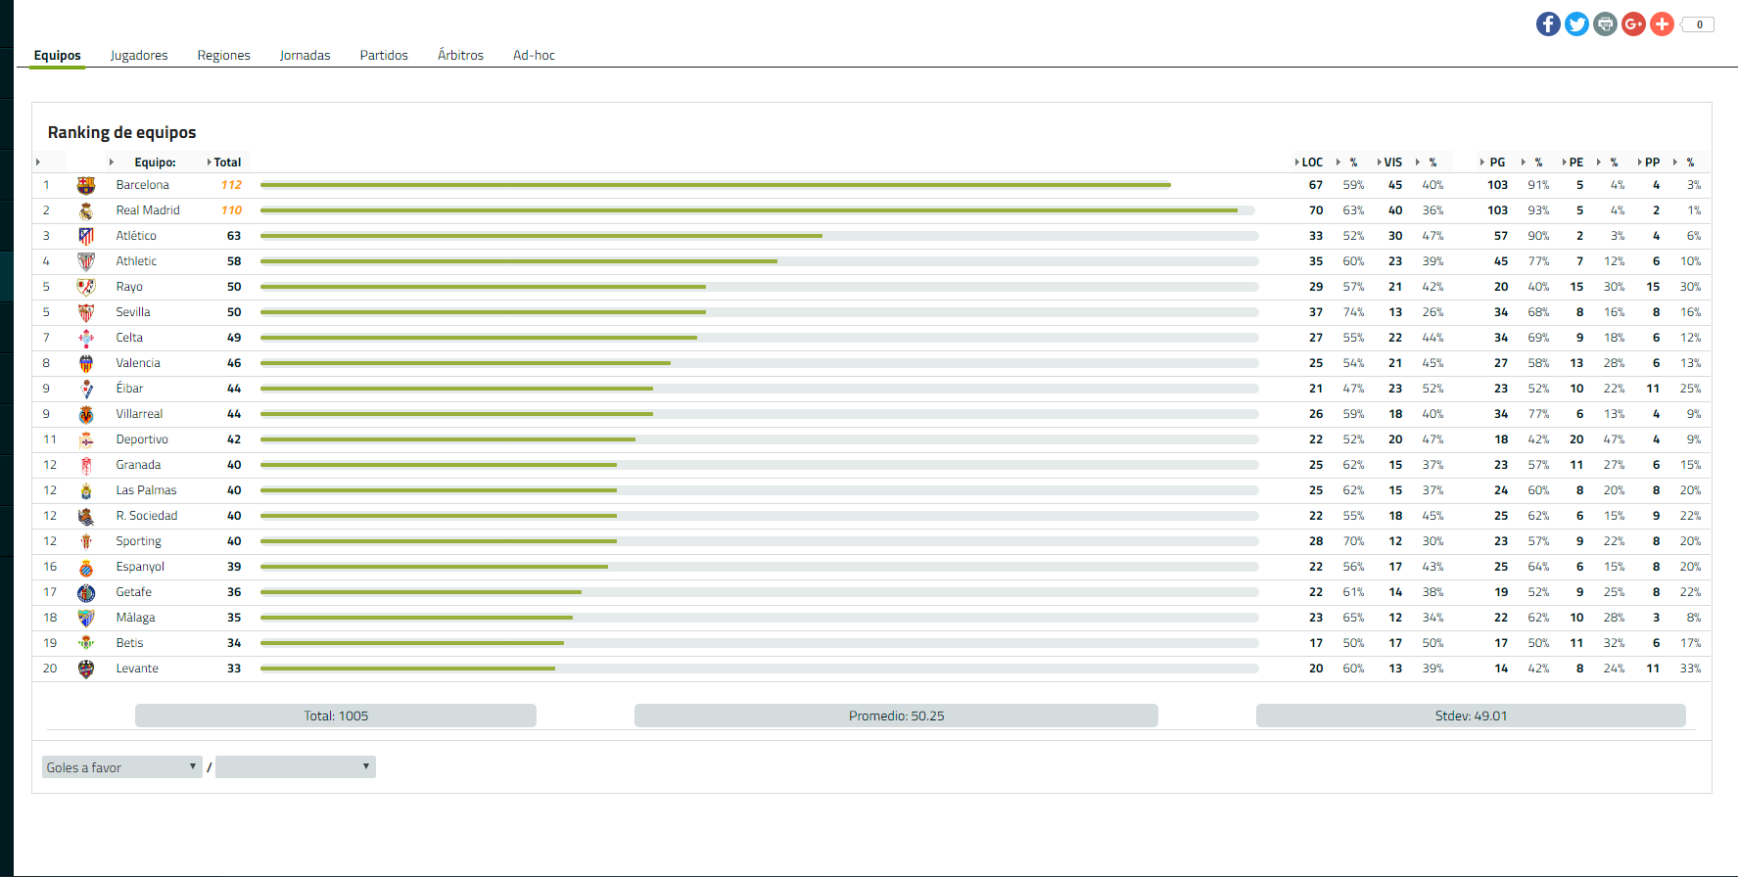
Task: Open the empty second stat dropdown
Action: [295, 767]
